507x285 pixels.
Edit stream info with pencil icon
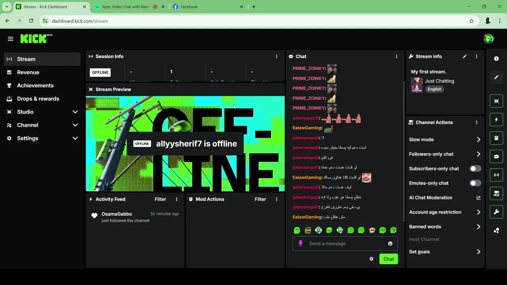465,57
